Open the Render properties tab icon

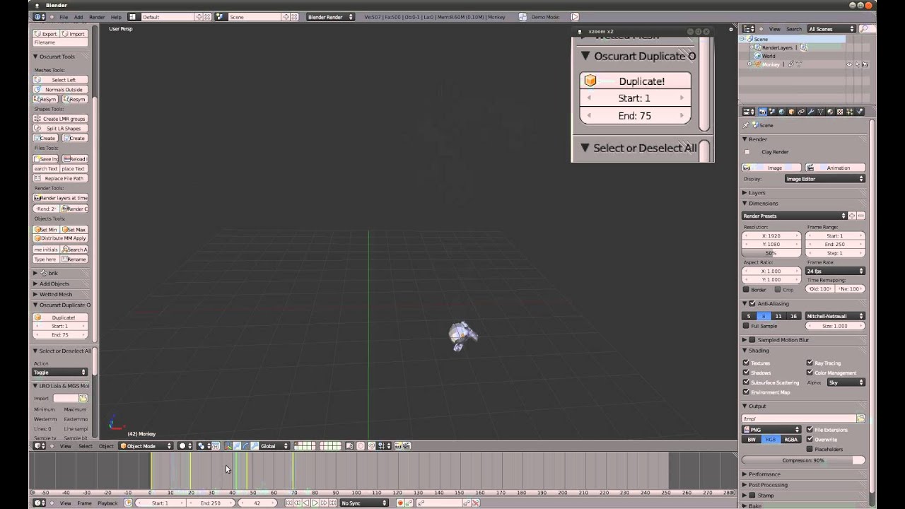762,112
